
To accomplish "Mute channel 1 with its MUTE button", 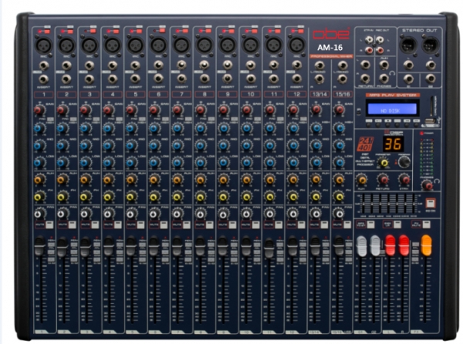I will 49,224.
